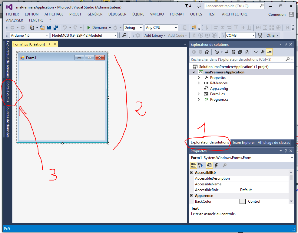Click the Solution Explorer Home icon
This screenshot has height=233, width=298.
207,52
